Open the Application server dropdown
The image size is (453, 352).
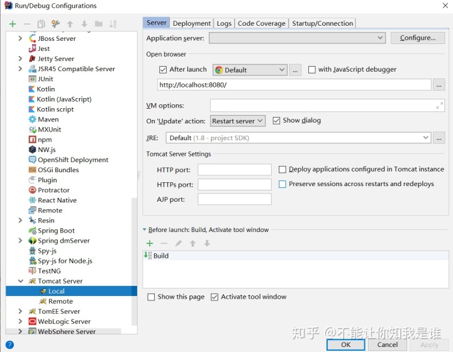(x=297, y=38)
